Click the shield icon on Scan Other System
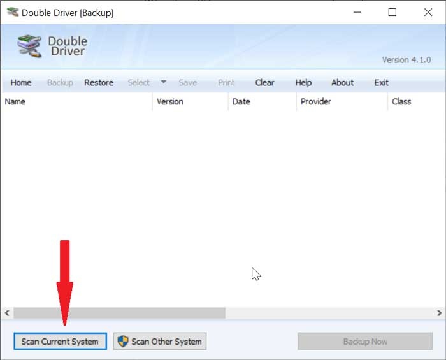Viewport: 446px width, 360px height. pyautogui.click(x=123, y=341)
